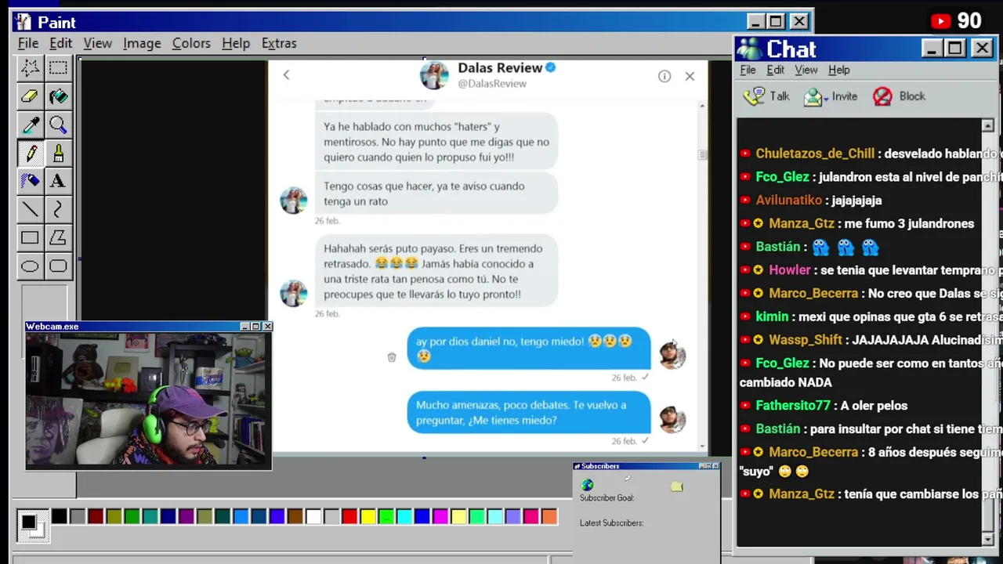Viewport: 1003px width, 564px height.
Task: Choose the Fill With Color bucket tool
Action: pyautogui.click(x=58, y=96)
